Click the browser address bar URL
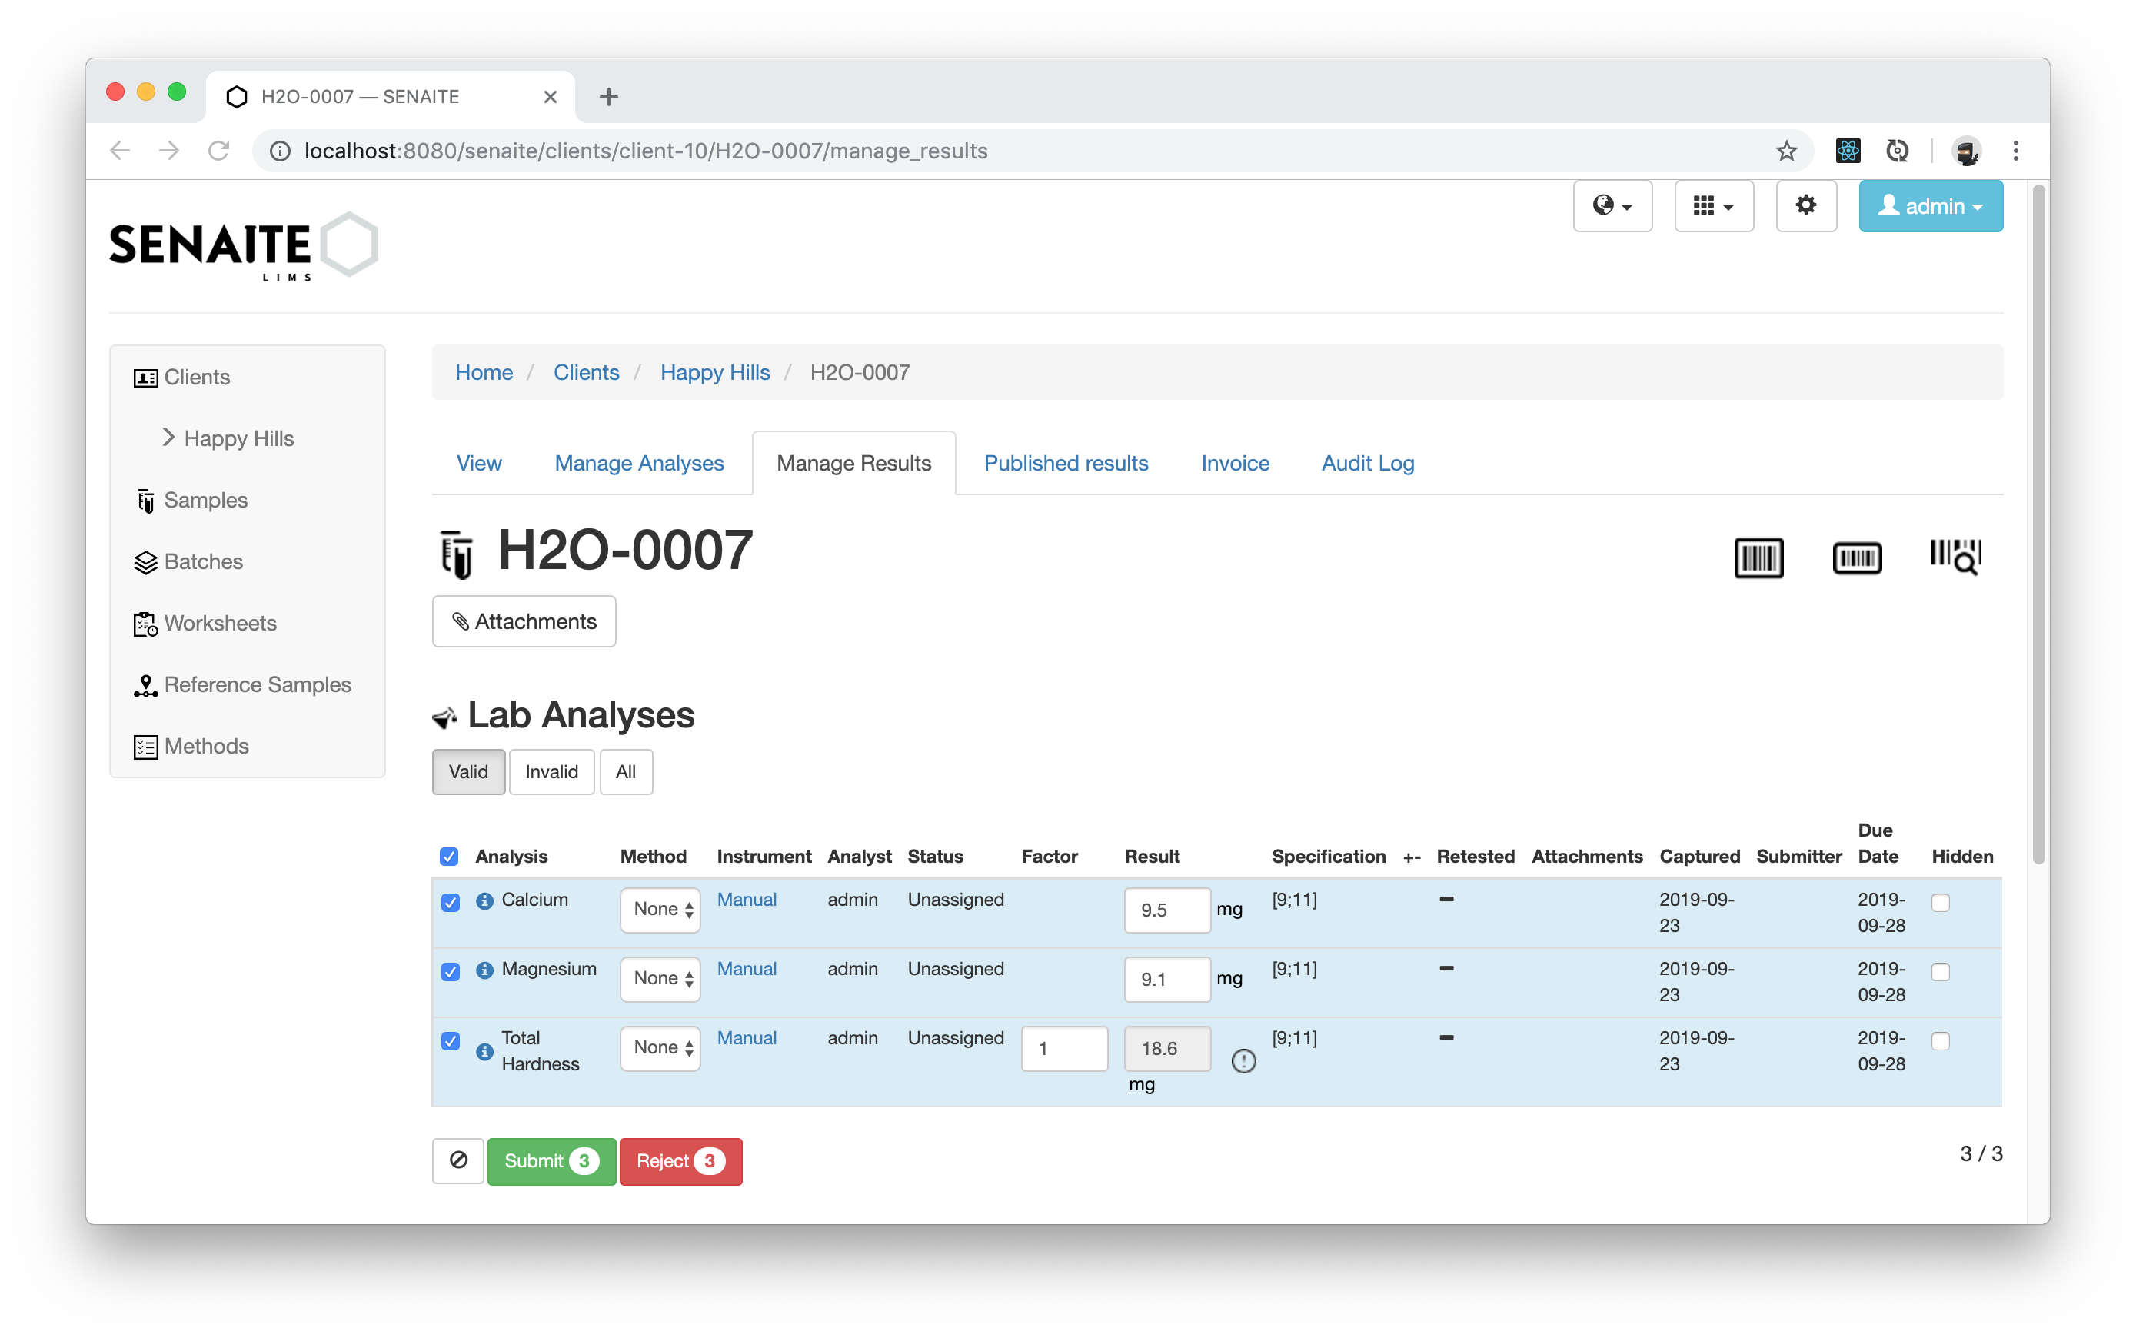This screenshot has width=2136, height=1338. click(646, 151)
